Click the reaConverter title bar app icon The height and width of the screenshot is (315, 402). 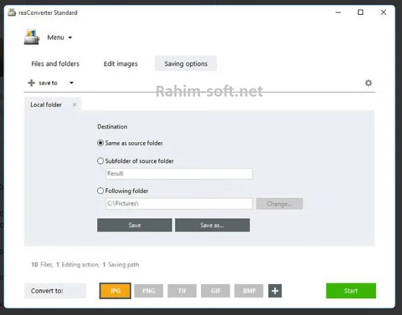[x=12, y=12]
